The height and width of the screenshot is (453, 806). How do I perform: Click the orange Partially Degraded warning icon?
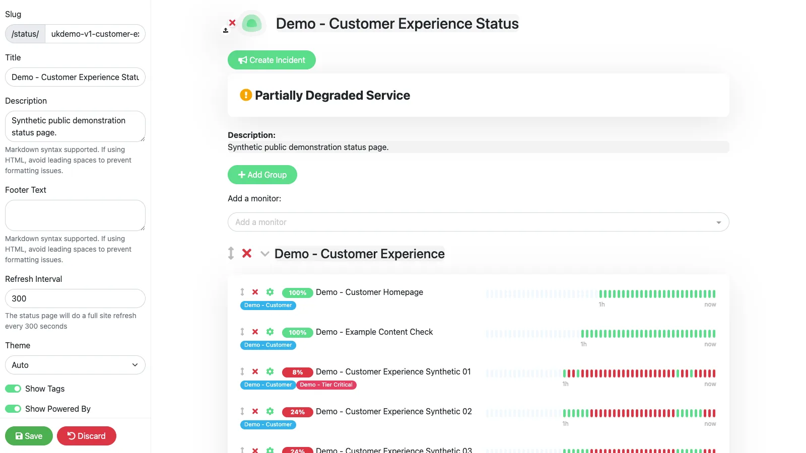pos(246,95)
